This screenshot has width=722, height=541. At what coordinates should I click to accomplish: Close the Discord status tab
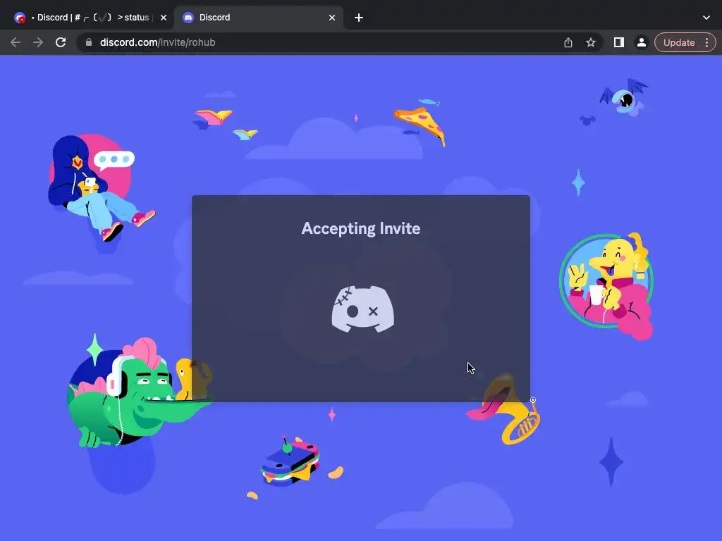click(x=164, y=18)
